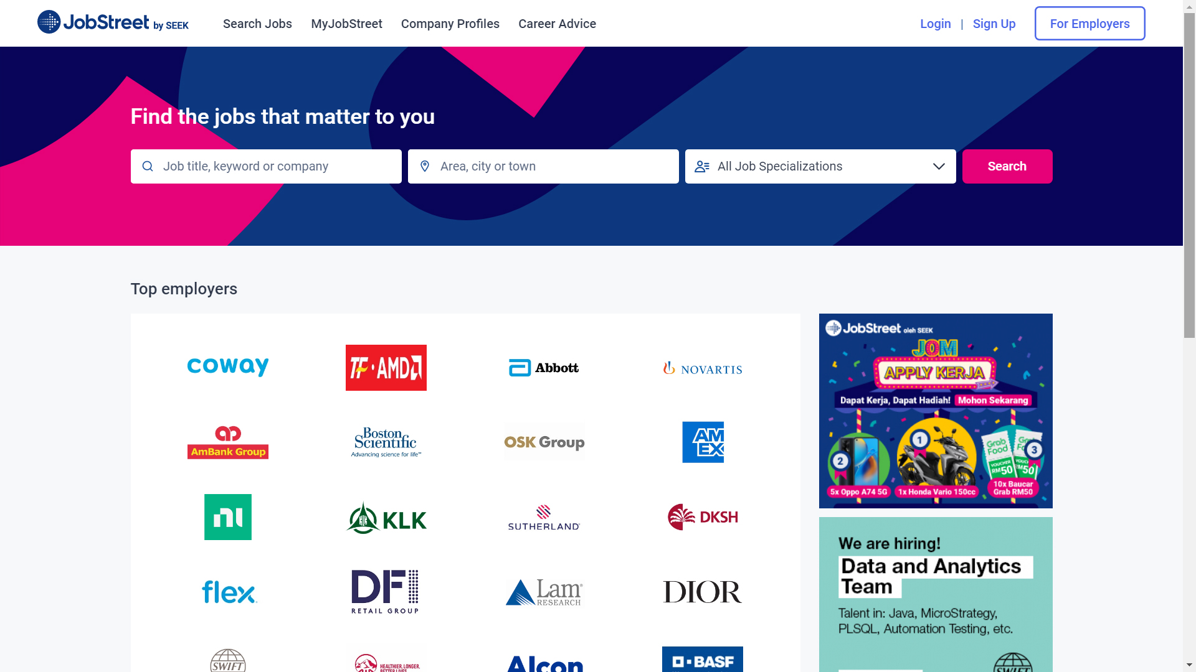Open the Abbott employer logo
The height and width of the screenshot is (672, 1196).
pos(544,368)
